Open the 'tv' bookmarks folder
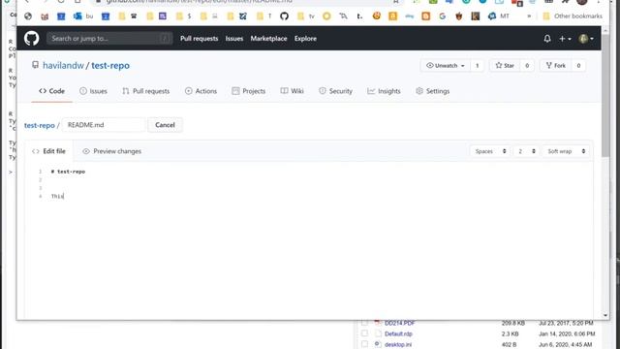Viewport: 620px width, 349px height. (306, 16)
